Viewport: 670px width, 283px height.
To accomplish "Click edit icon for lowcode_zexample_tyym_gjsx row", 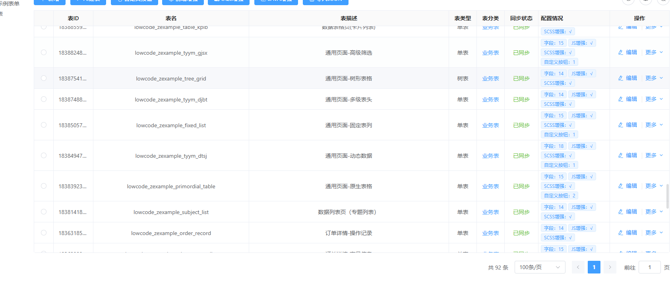I will (x=621, y=52).
